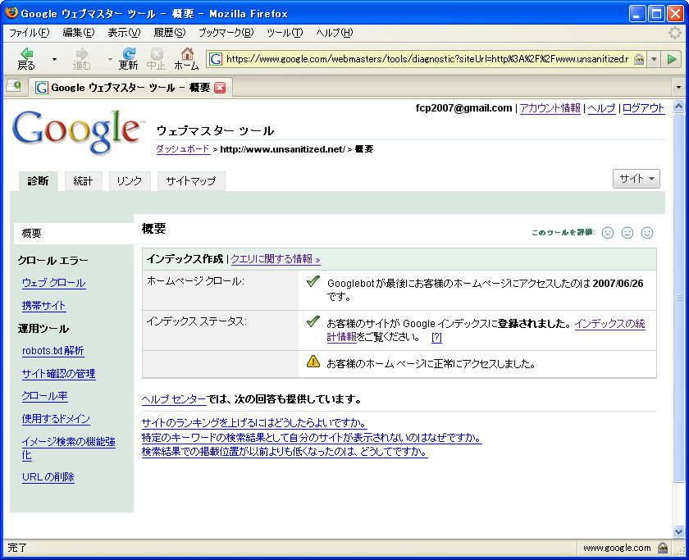Click the page scrollbar down arrow
This screenshot has width=689, height=560.
tap(678, 532)
